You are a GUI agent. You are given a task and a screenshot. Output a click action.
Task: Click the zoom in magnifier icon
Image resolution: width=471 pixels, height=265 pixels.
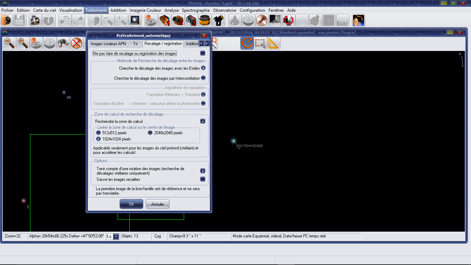coord(23,43)
